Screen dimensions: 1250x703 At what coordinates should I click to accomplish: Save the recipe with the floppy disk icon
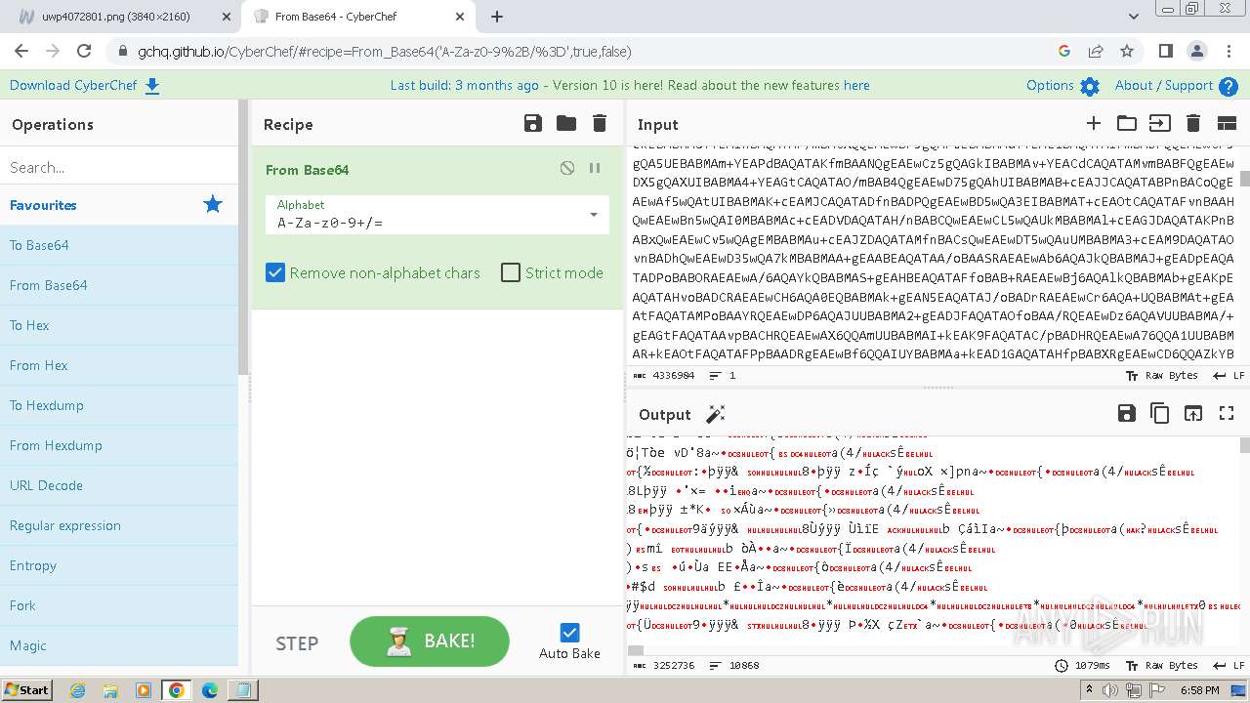(532, 123)
